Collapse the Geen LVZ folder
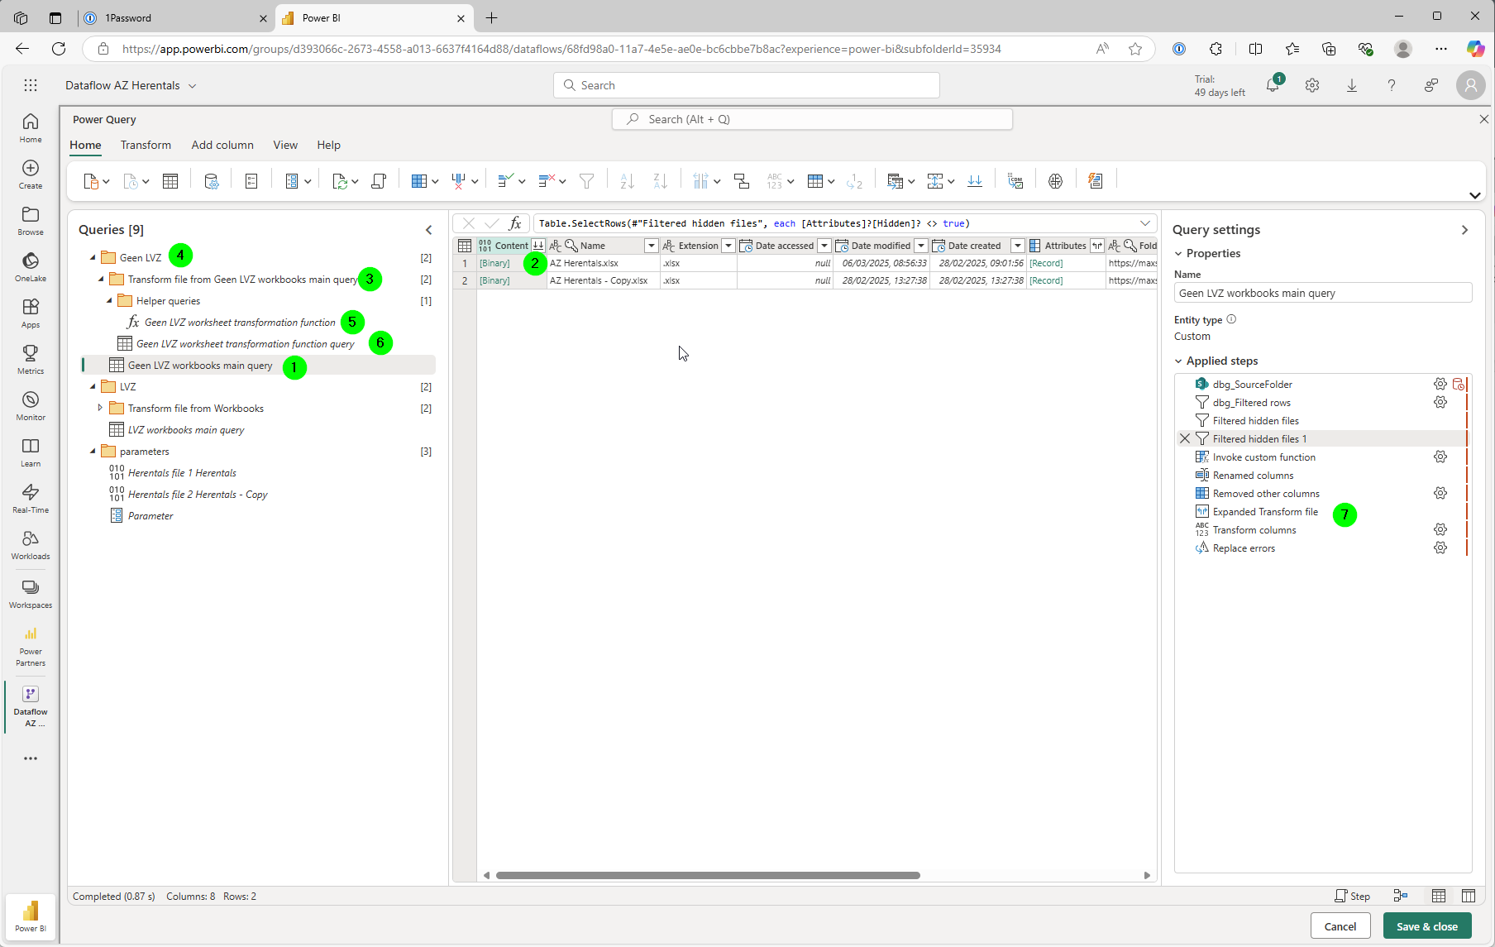 [93, 258]
